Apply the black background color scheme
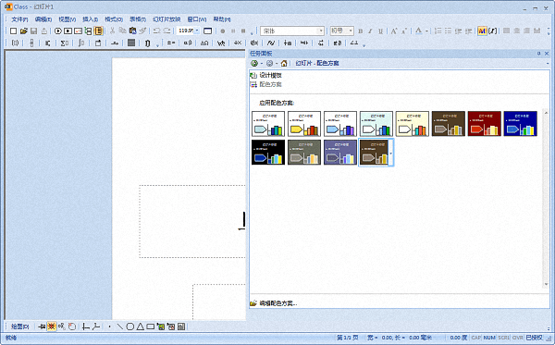The image size is (555, 345). (268, 153)
